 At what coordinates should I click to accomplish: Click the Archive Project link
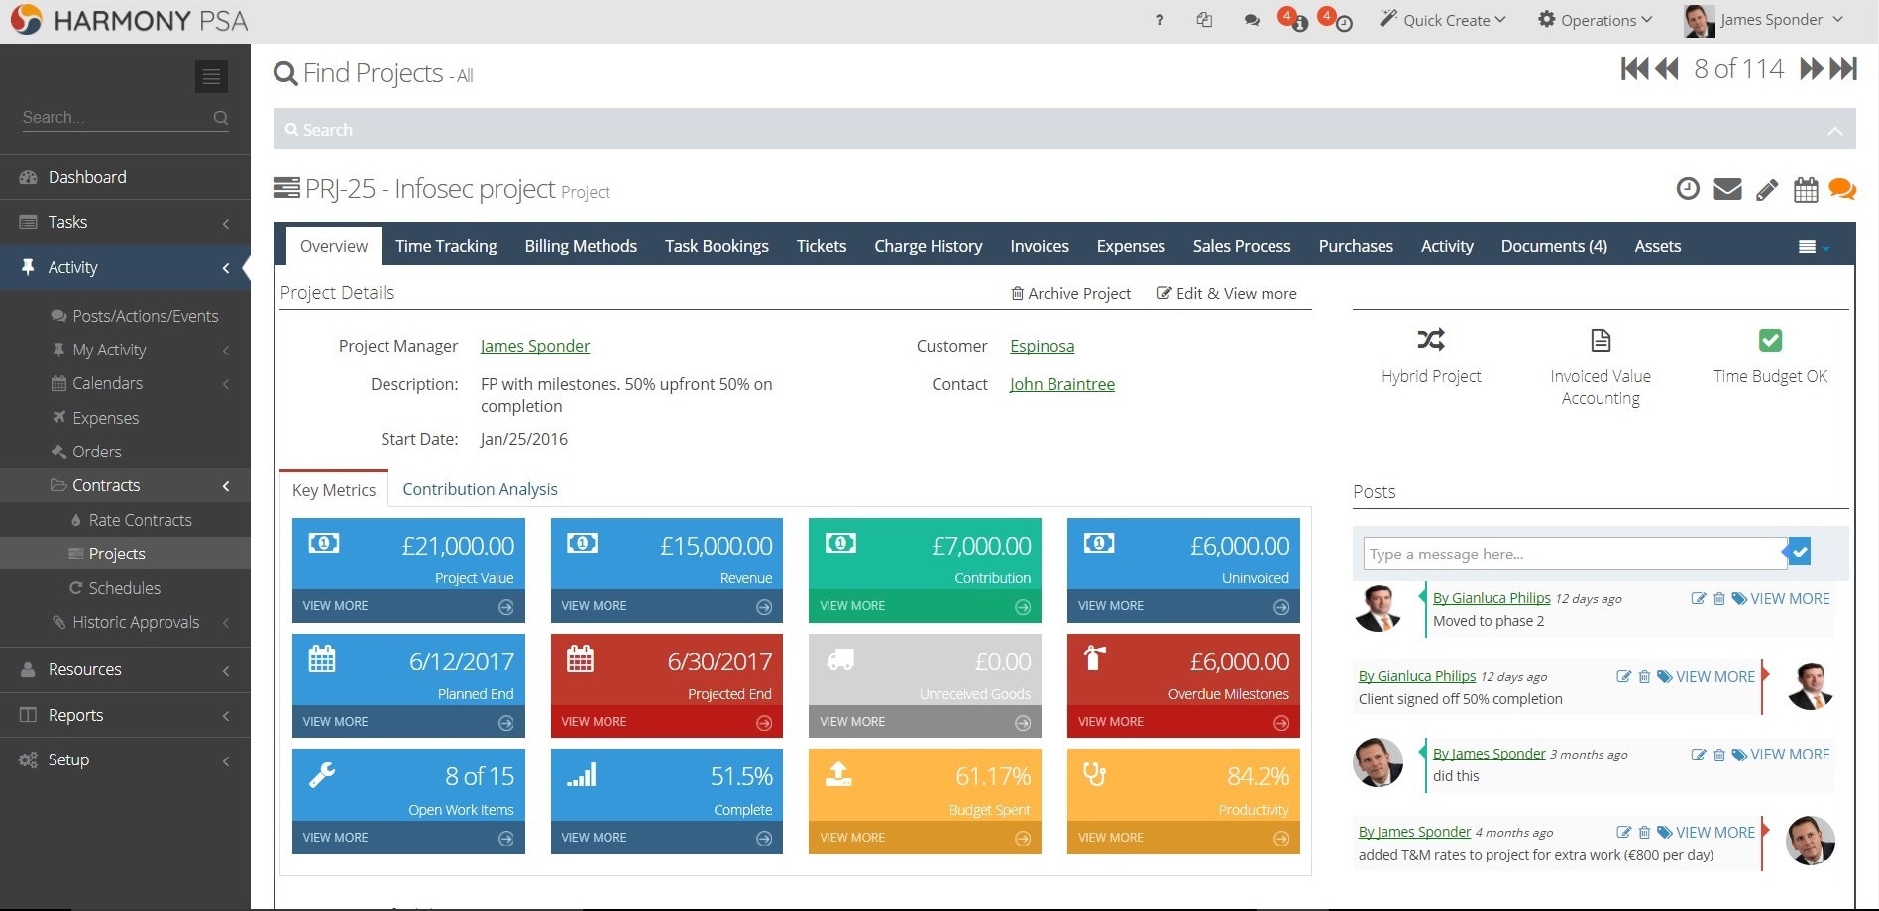1070,294
